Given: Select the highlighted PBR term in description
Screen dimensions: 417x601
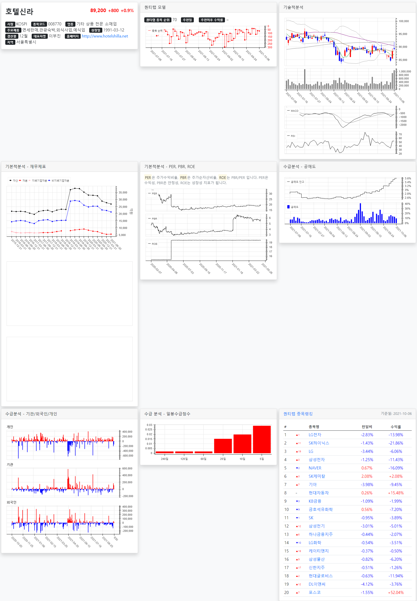Looking at the screenshot, I should pyautogui.click(x=183, y=177).
